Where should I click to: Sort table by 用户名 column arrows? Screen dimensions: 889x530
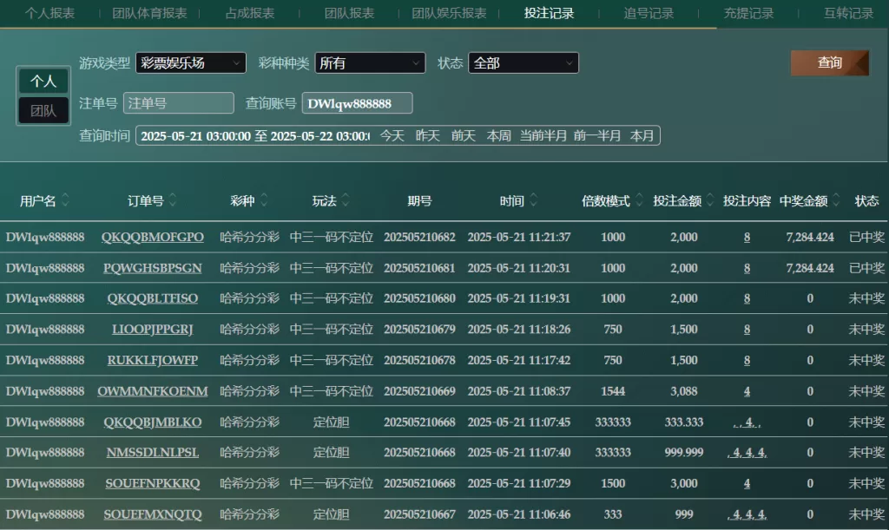tap(65, 200)
